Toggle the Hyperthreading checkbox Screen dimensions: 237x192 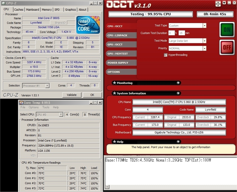pyautogui.click(x=165, y=55)
